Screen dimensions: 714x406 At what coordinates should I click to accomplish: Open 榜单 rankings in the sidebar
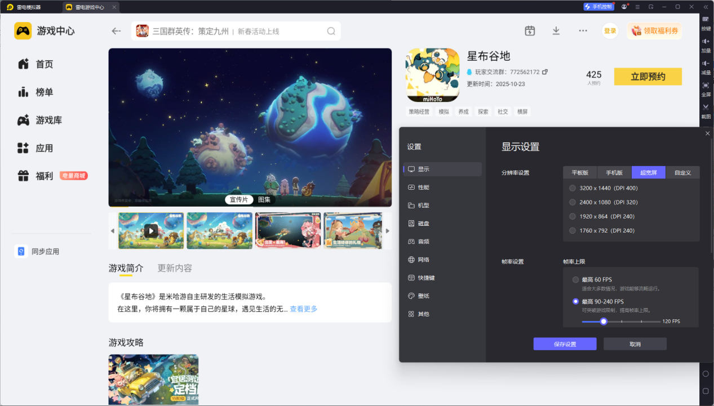tap(36, 92)
